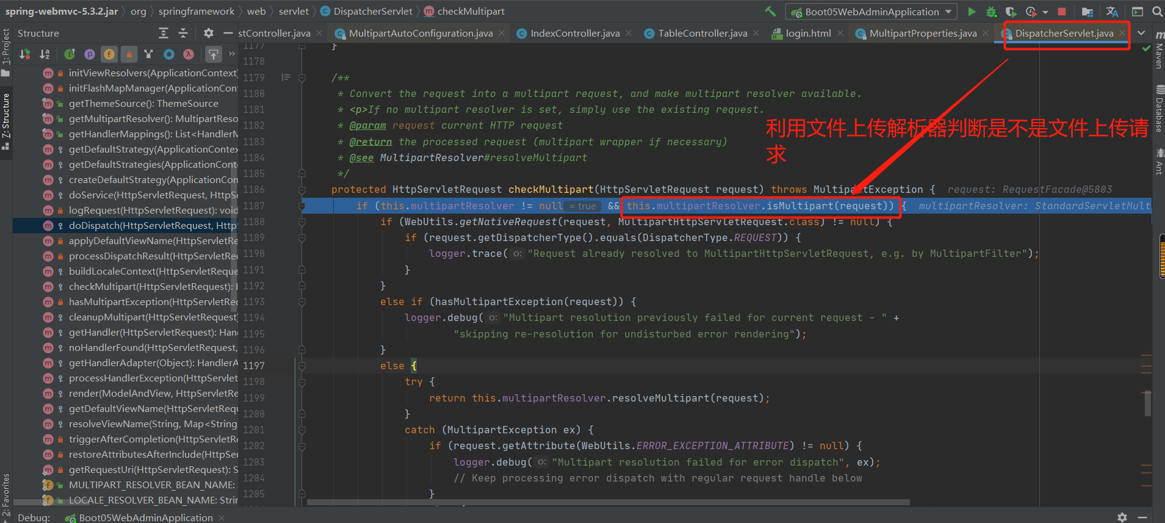Select checkMultipart method in Structure
1165x523 pixels.
point(125,287)
